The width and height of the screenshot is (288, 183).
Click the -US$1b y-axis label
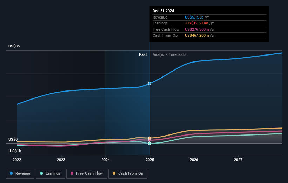pos(15,151)
